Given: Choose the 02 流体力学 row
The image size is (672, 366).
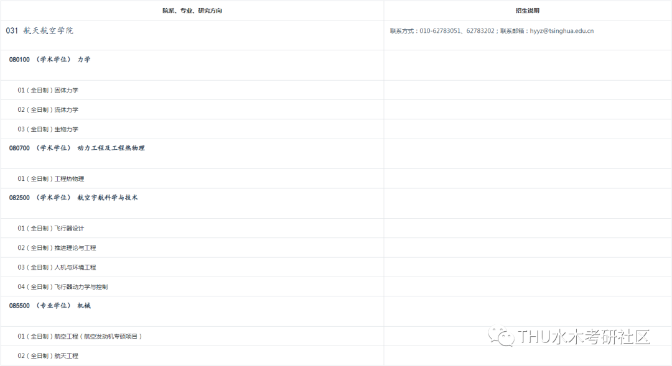Looking at the screenshot, I should coord(48,110).
